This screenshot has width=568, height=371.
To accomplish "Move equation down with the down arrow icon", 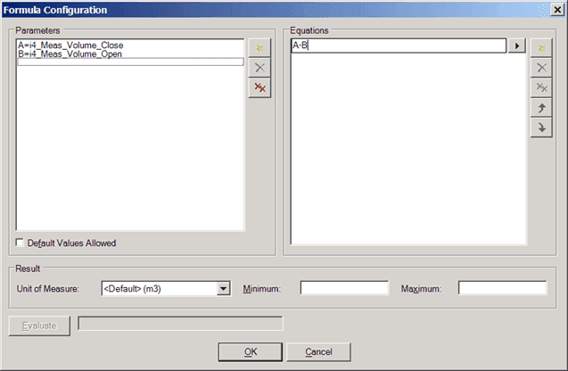I will tap(541, 128).
